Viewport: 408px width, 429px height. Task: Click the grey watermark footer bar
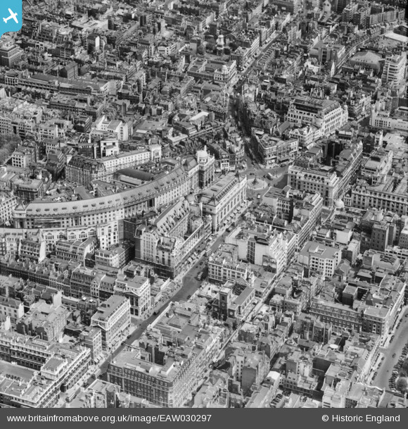[204, 418]
